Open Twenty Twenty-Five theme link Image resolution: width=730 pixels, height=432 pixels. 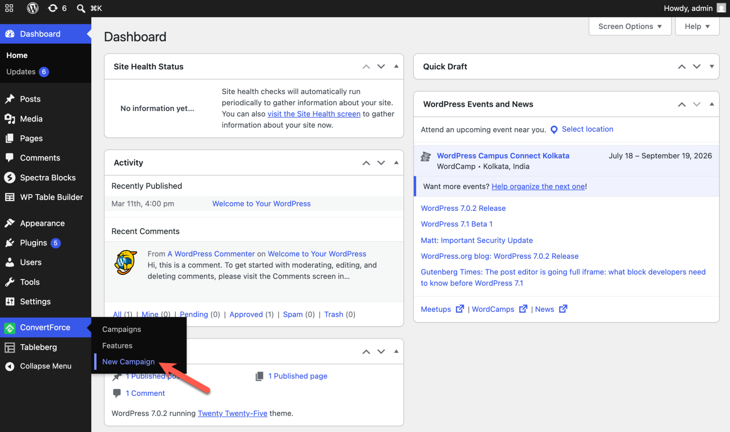(232, 413)
